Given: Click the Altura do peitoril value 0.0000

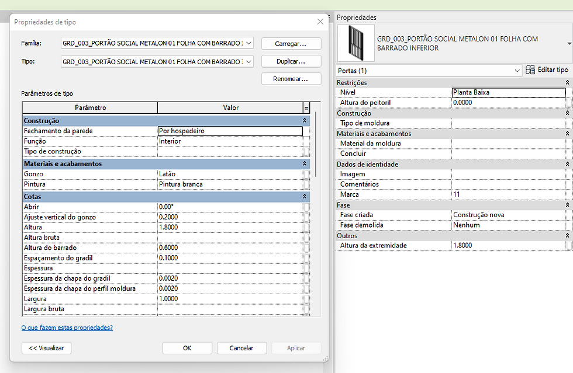Looking at the screenshot, I should tap(509, 103).
